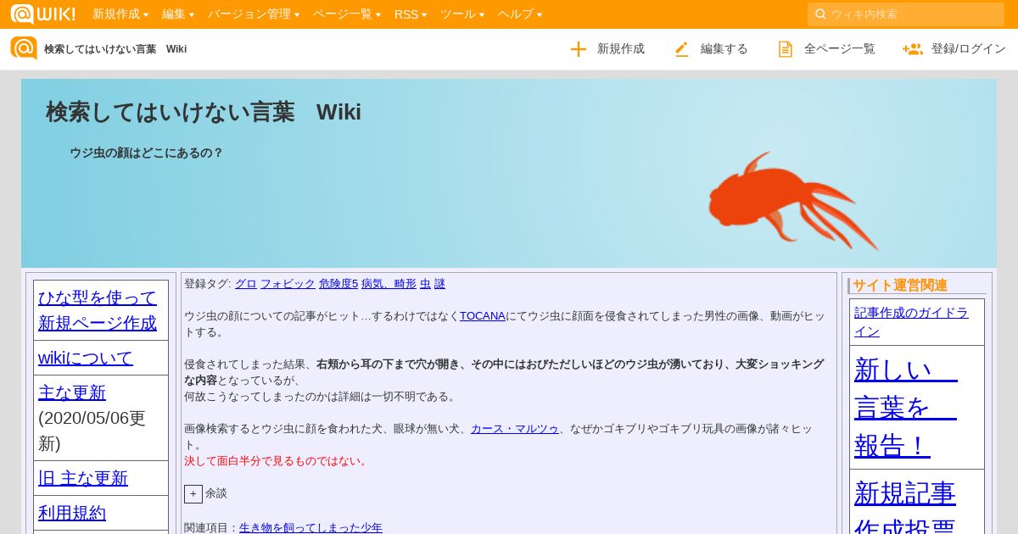Open the RSS dropdown menu

click(411, 14)
